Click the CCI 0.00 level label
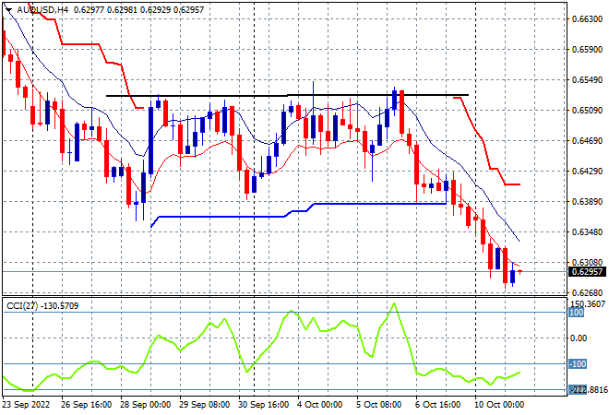 click(579, 338)
